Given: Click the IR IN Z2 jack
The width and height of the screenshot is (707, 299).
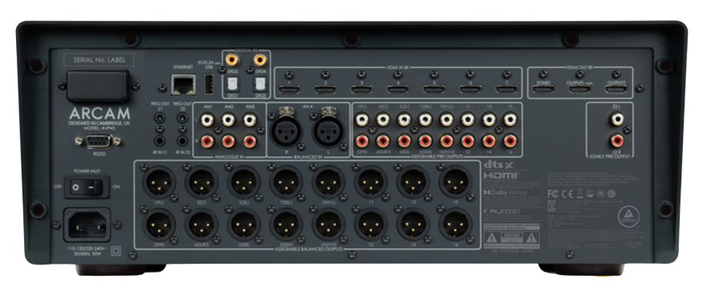Looking at the screenshot, I should (182, 140).
